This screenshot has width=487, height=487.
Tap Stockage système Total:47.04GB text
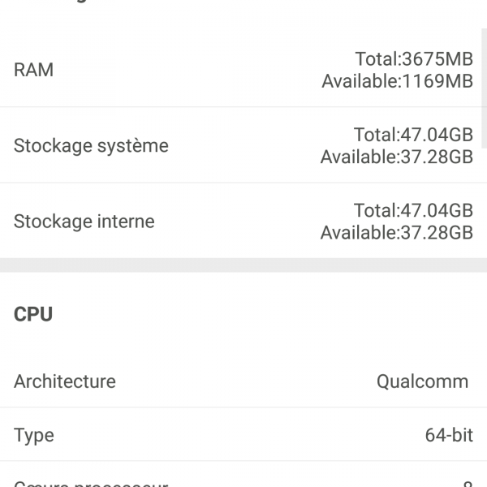[412, 135]
